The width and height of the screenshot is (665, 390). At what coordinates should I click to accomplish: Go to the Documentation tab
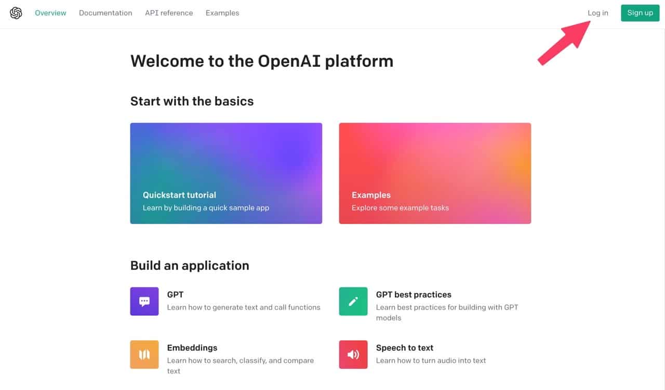click(x=105, y=13)
